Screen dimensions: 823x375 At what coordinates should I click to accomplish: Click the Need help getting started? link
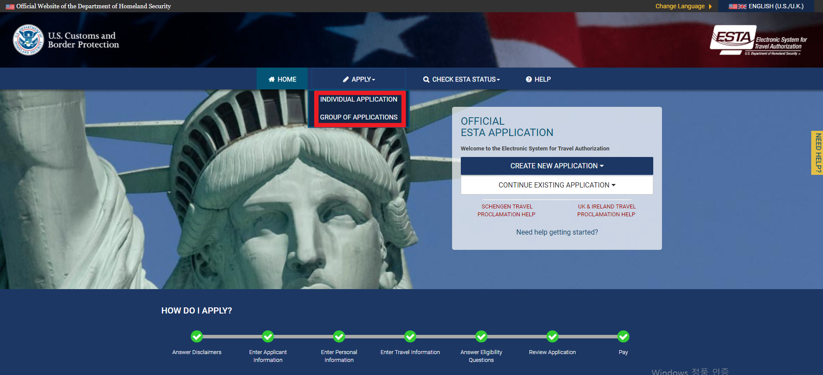tap(557, 232)
